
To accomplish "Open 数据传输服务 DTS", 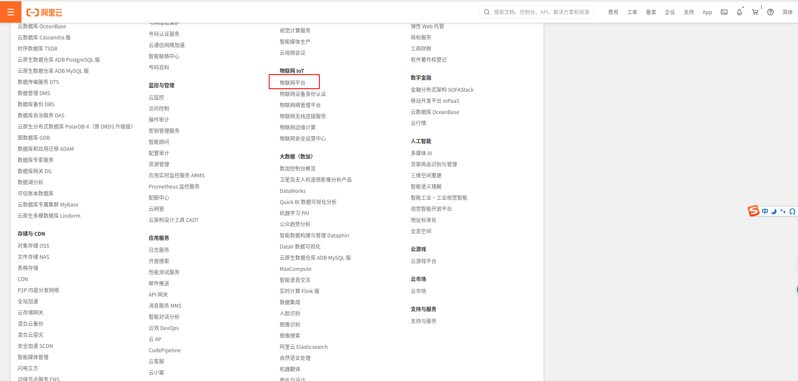I will [38, 82].
